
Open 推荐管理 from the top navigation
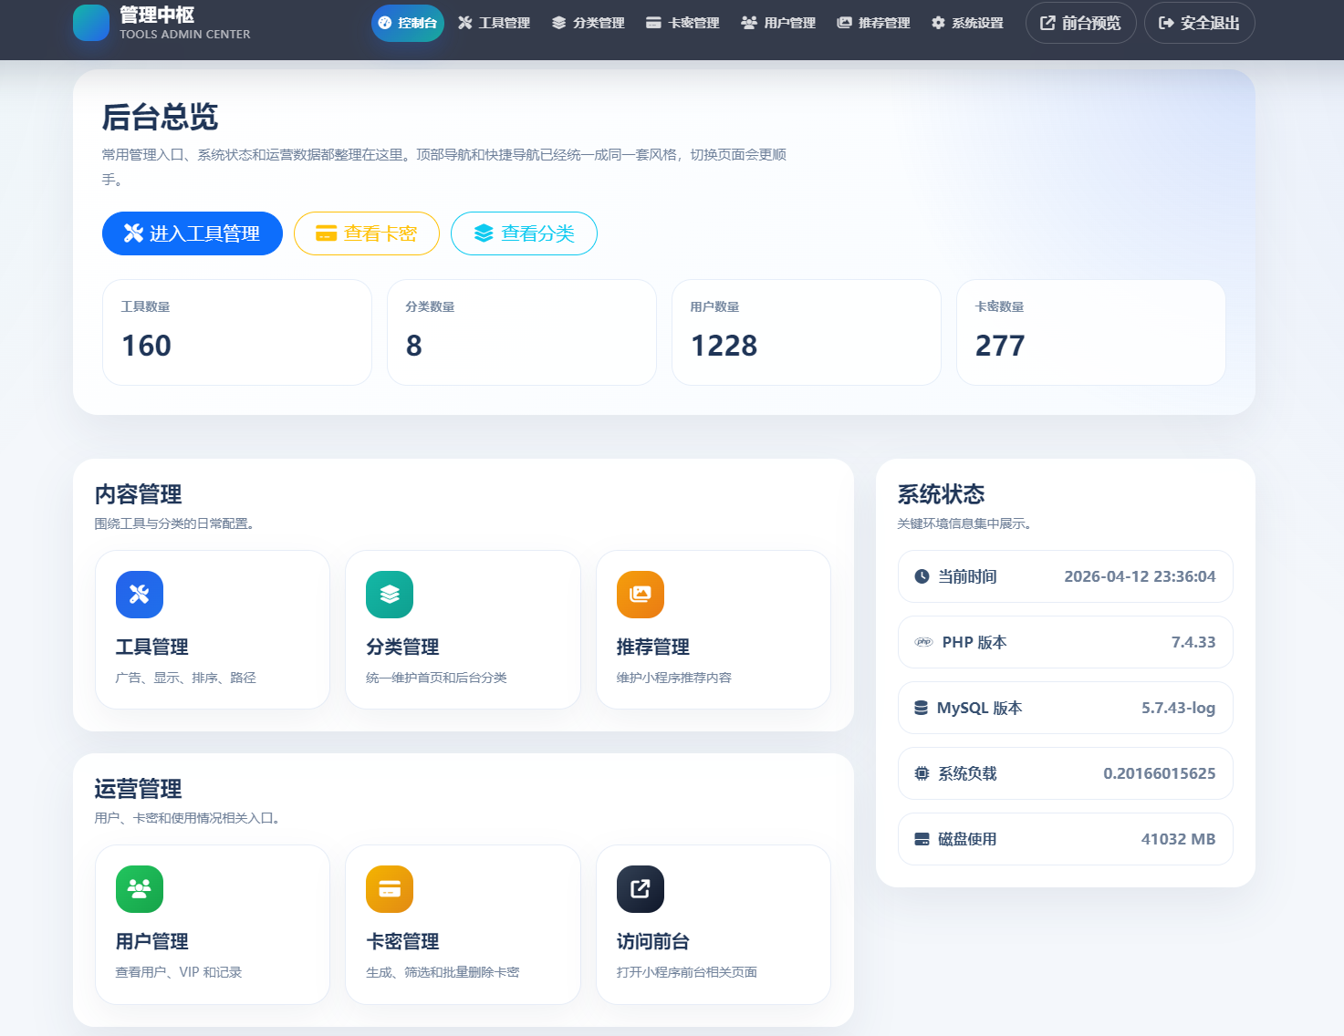coord(872,23)
